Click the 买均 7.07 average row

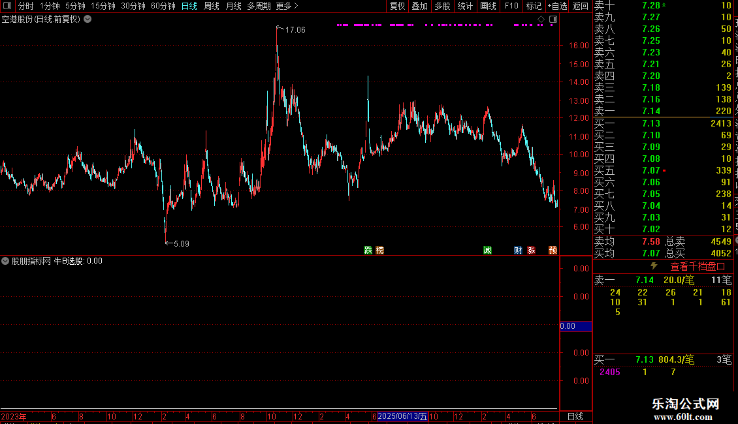point(627,253)
